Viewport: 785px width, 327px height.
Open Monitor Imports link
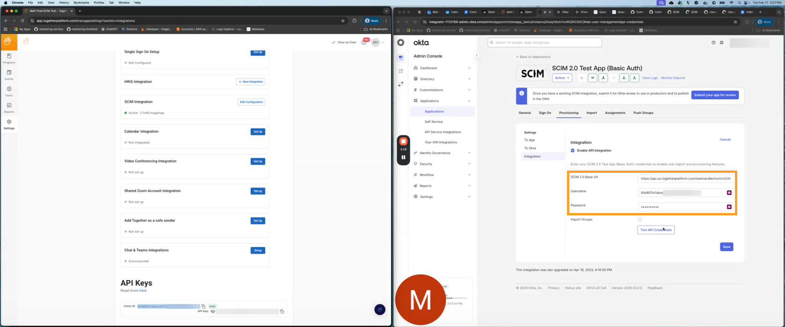tap(673, 78)
